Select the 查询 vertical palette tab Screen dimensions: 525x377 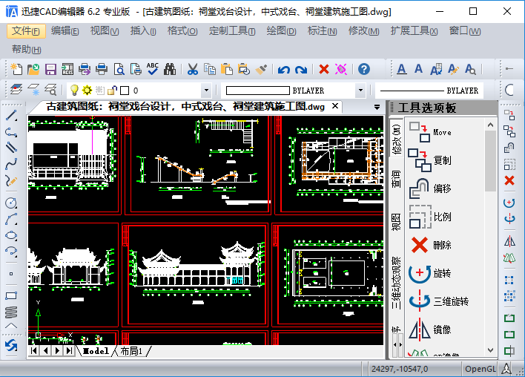click(396, 179)
